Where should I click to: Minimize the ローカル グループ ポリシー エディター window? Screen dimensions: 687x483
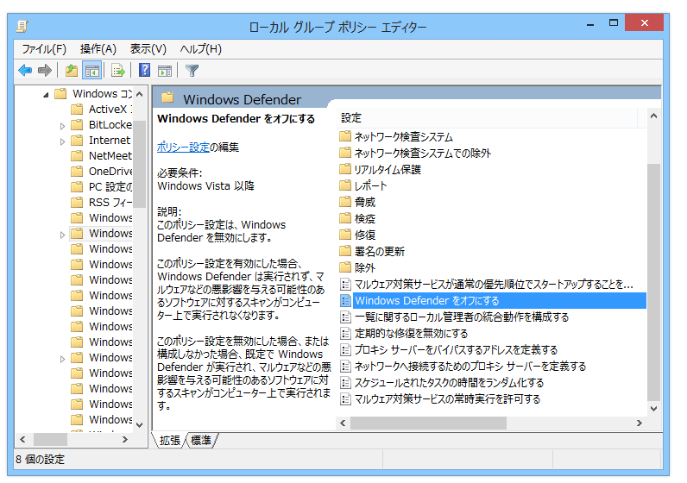pos(590,23)
